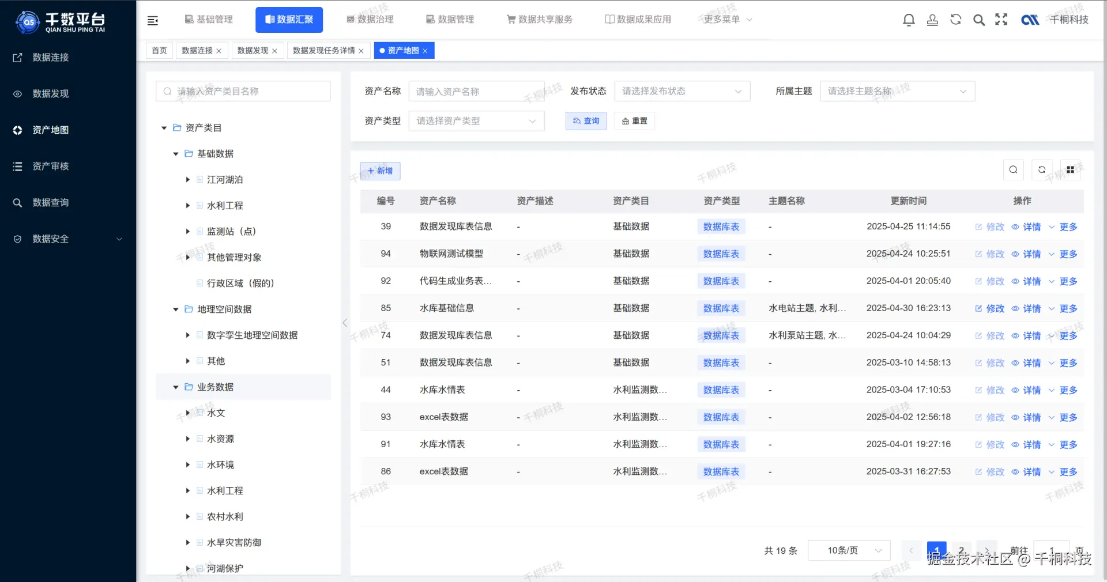The width and height of the screenshot is (1107, 582).
Task: Open the 数据发现 tab
Action: click(253, 50)
